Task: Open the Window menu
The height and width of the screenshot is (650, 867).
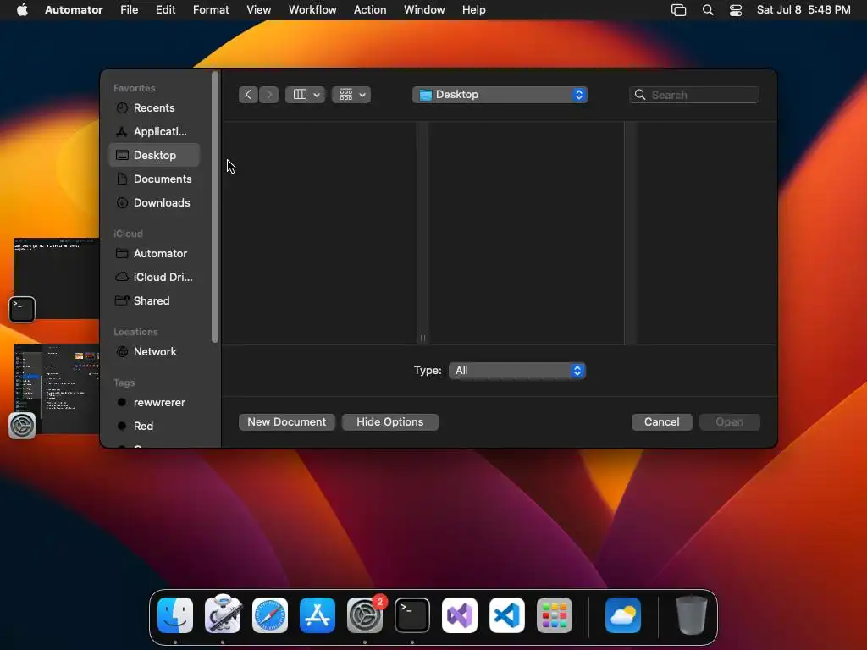Action: (424, 10)
